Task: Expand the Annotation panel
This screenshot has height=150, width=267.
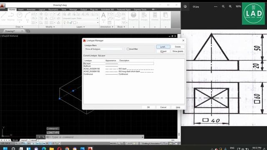Action: [107, 27]
